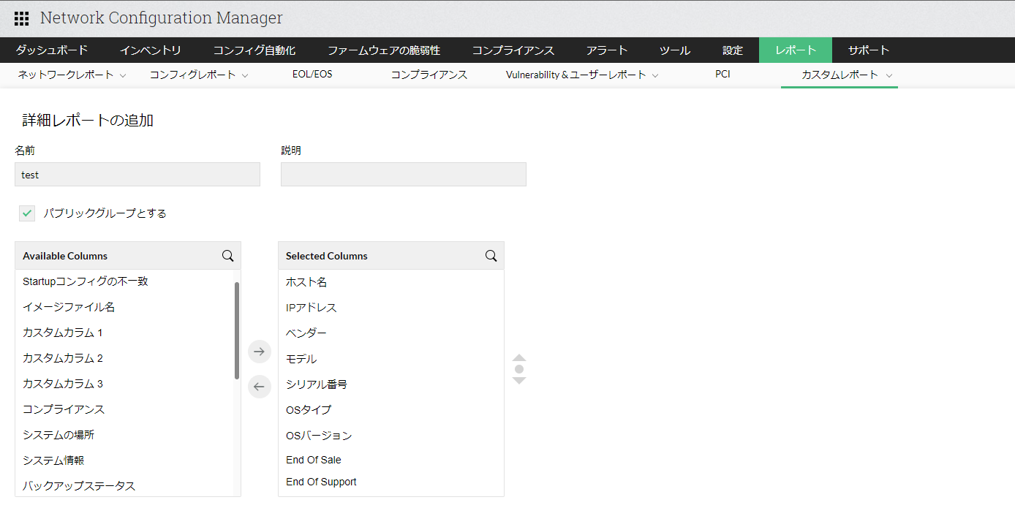Viewport: 1015px width, 527px height.
Task: Go to the EOL/EOS report link
Action: (x=312, y=75)
